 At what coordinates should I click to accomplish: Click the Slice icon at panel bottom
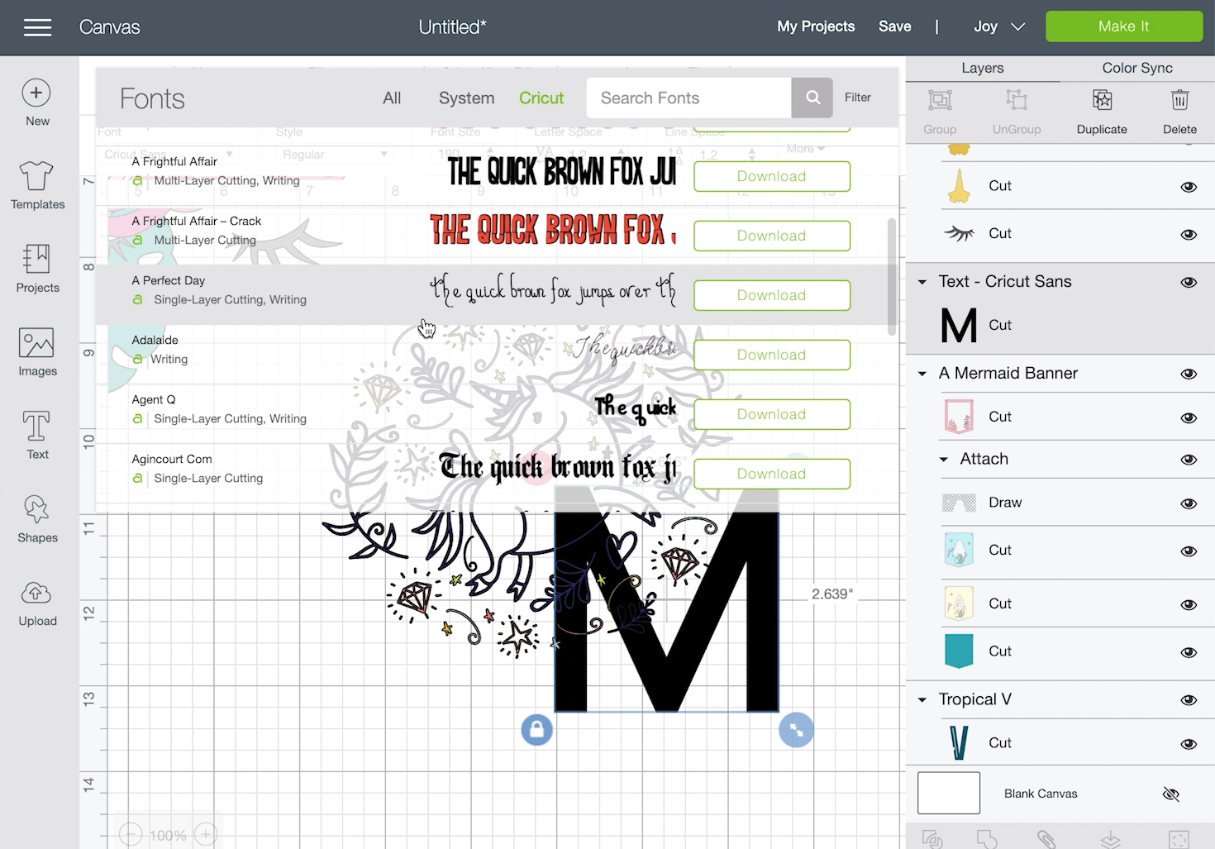[932, 839]
